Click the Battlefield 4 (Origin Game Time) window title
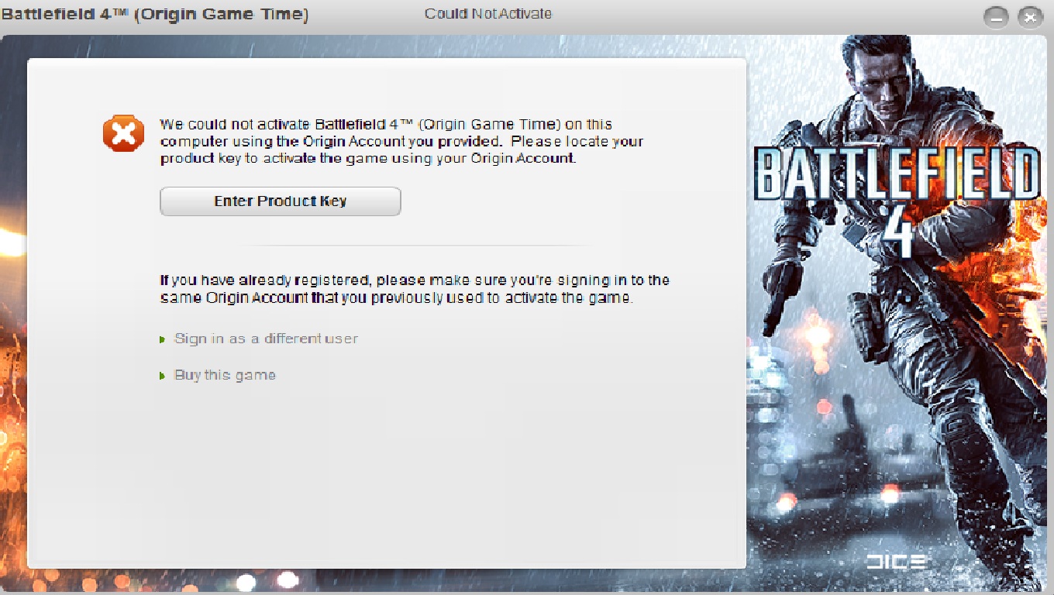The width and height of the screenshot is (1054, 595). (155, 15)
